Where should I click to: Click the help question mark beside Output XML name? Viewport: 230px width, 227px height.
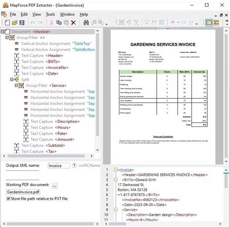point(74,165)
